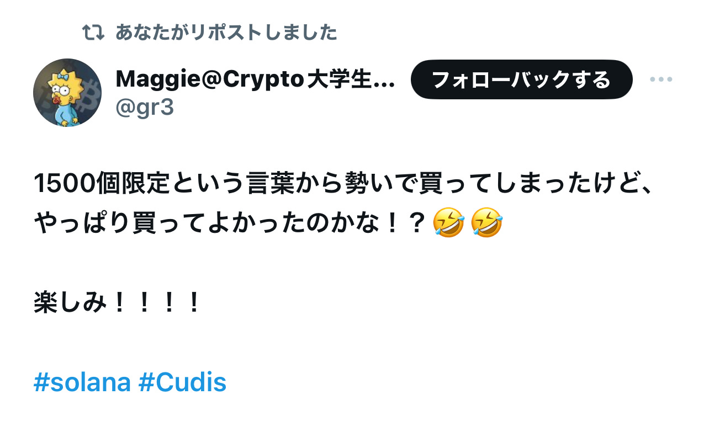Click the blank space above the hashtags
709x421 pixels.
pyautogui.click(x=353, y=342)
